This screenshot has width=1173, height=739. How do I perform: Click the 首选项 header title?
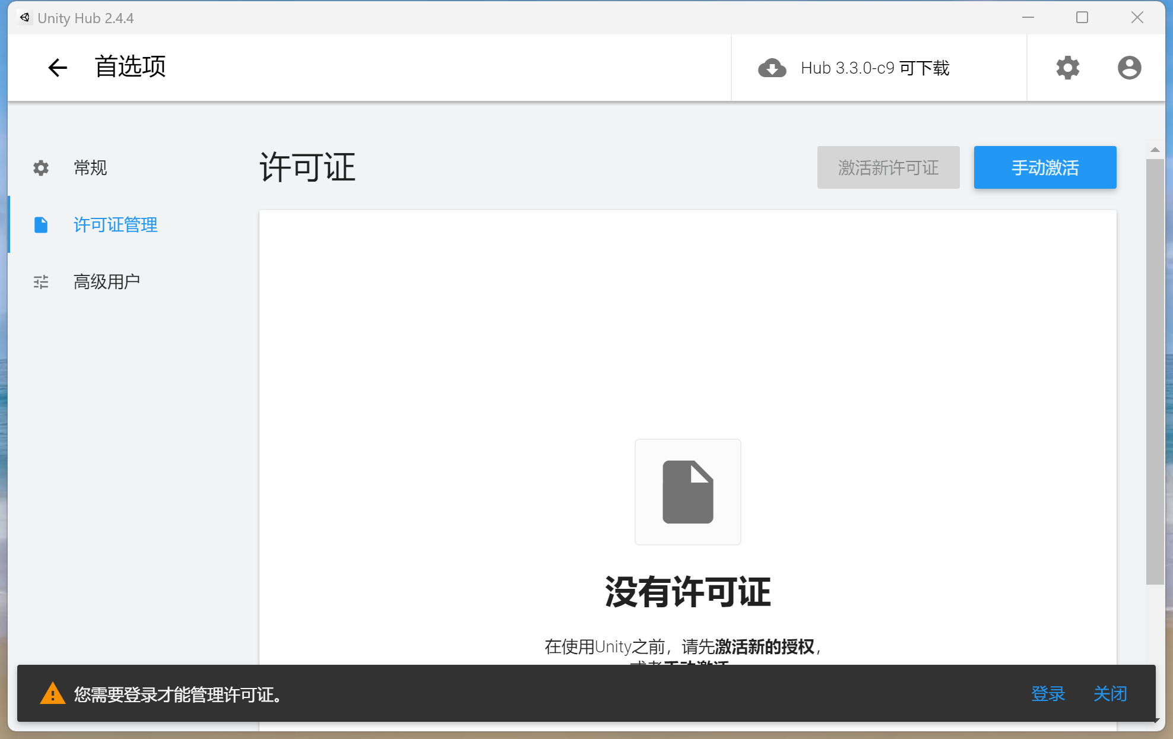click(130, 67)
